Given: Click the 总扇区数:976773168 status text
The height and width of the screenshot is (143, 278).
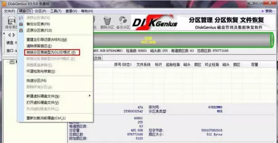Looking at the screenshot, I should pyautogui.click(x=213, y=51).
